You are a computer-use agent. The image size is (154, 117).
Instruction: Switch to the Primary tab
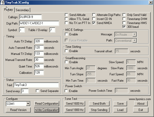pyautogui.click(x=8, y=10)
